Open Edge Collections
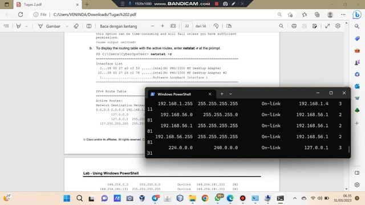Viewport: 365px width, 205px height. pos(317,14)
